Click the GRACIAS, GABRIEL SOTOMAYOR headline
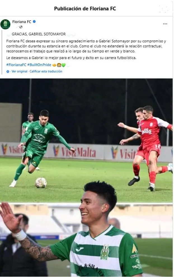This screenshot has width=174, height=277. [39, 34]
